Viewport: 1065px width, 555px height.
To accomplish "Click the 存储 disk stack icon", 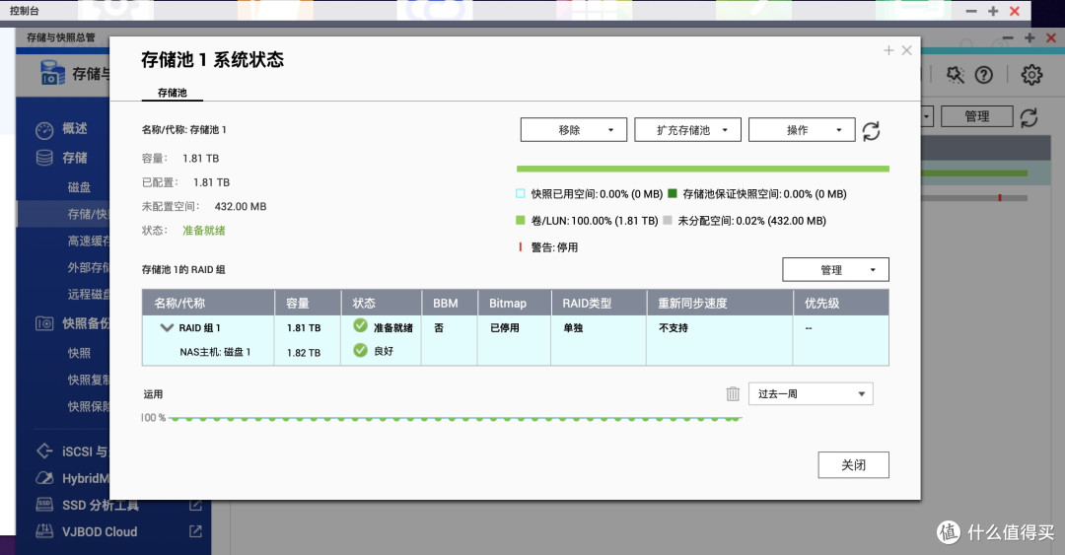I will pyautogui.click(x=44, y=158).
